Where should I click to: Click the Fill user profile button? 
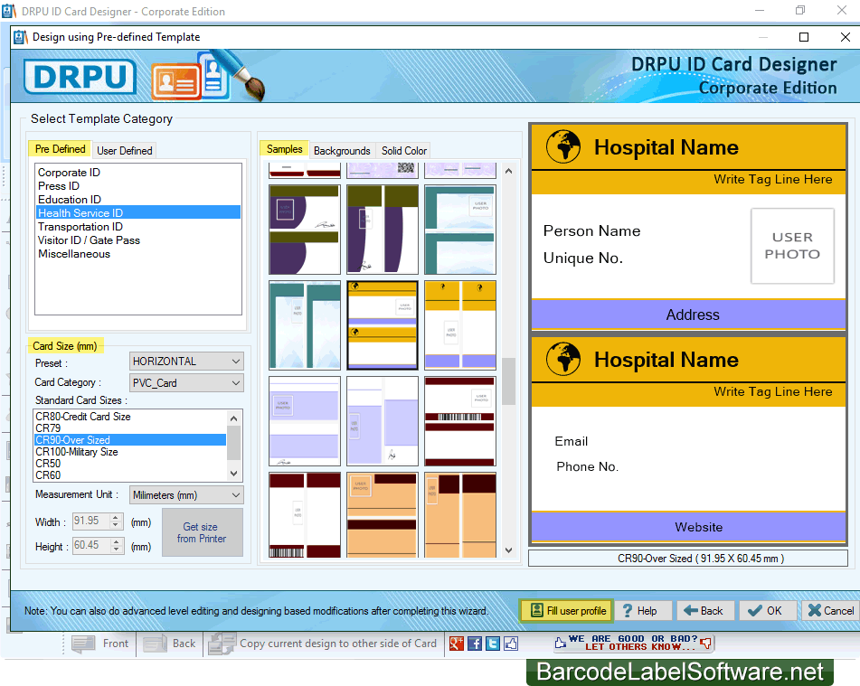(x=566, y=610)
